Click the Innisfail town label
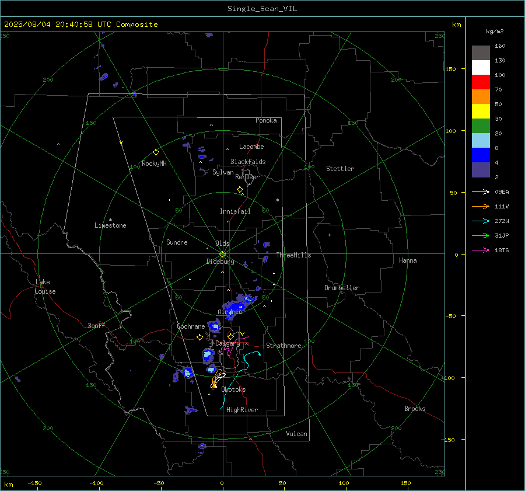 click(235, 211)
